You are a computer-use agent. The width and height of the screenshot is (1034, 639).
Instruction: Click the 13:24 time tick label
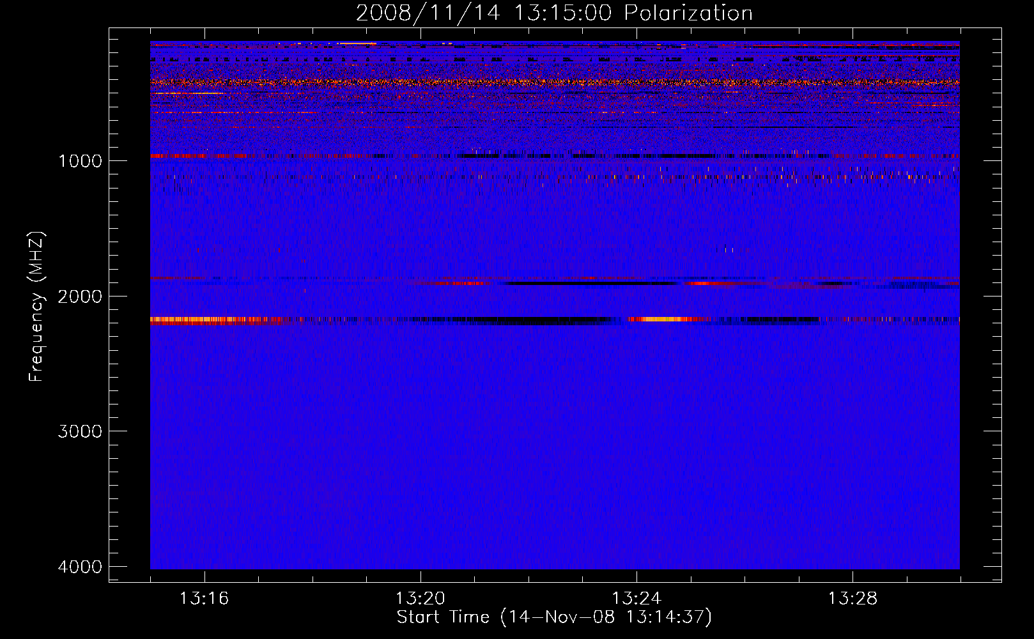[x=637, y=599]
